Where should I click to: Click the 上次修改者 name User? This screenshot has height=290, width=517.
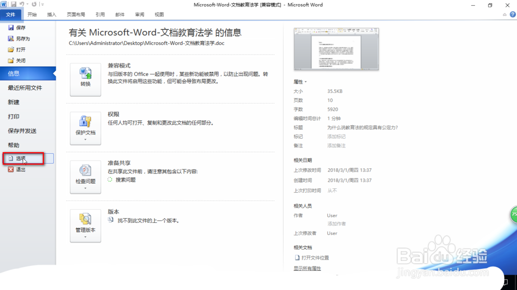[x=332, y=233]
